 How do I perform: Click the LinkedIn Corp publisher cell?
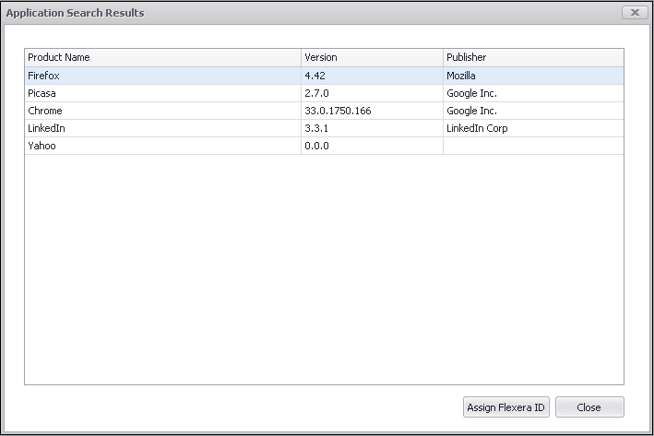[x=477, y=128]
